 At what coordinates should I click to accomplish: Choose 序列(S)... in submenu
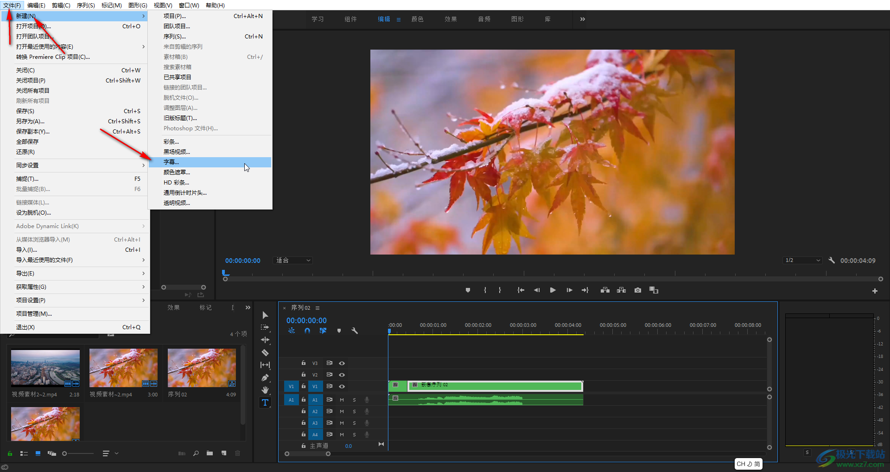(x=210, y=37)
